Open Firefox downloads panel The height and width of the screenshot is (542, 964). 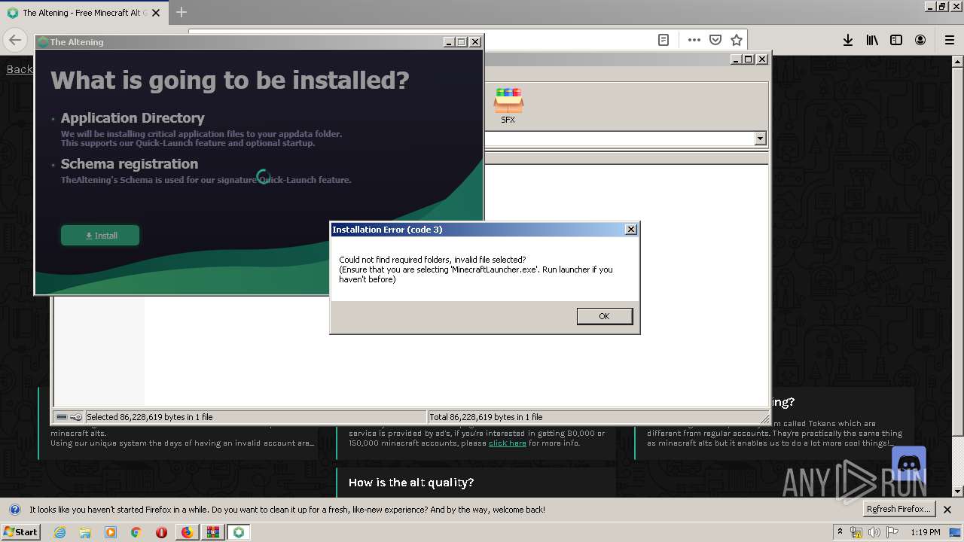848,40
